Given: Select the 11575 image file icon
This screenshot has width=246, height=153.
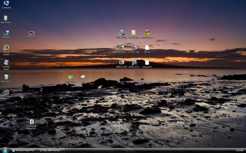Looking at the screenshot, I should (32, 35).
